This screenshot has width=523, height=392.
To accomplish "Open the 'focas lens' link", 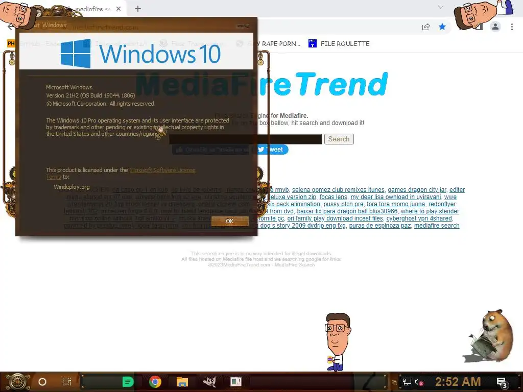I will (x=333, y=197).
